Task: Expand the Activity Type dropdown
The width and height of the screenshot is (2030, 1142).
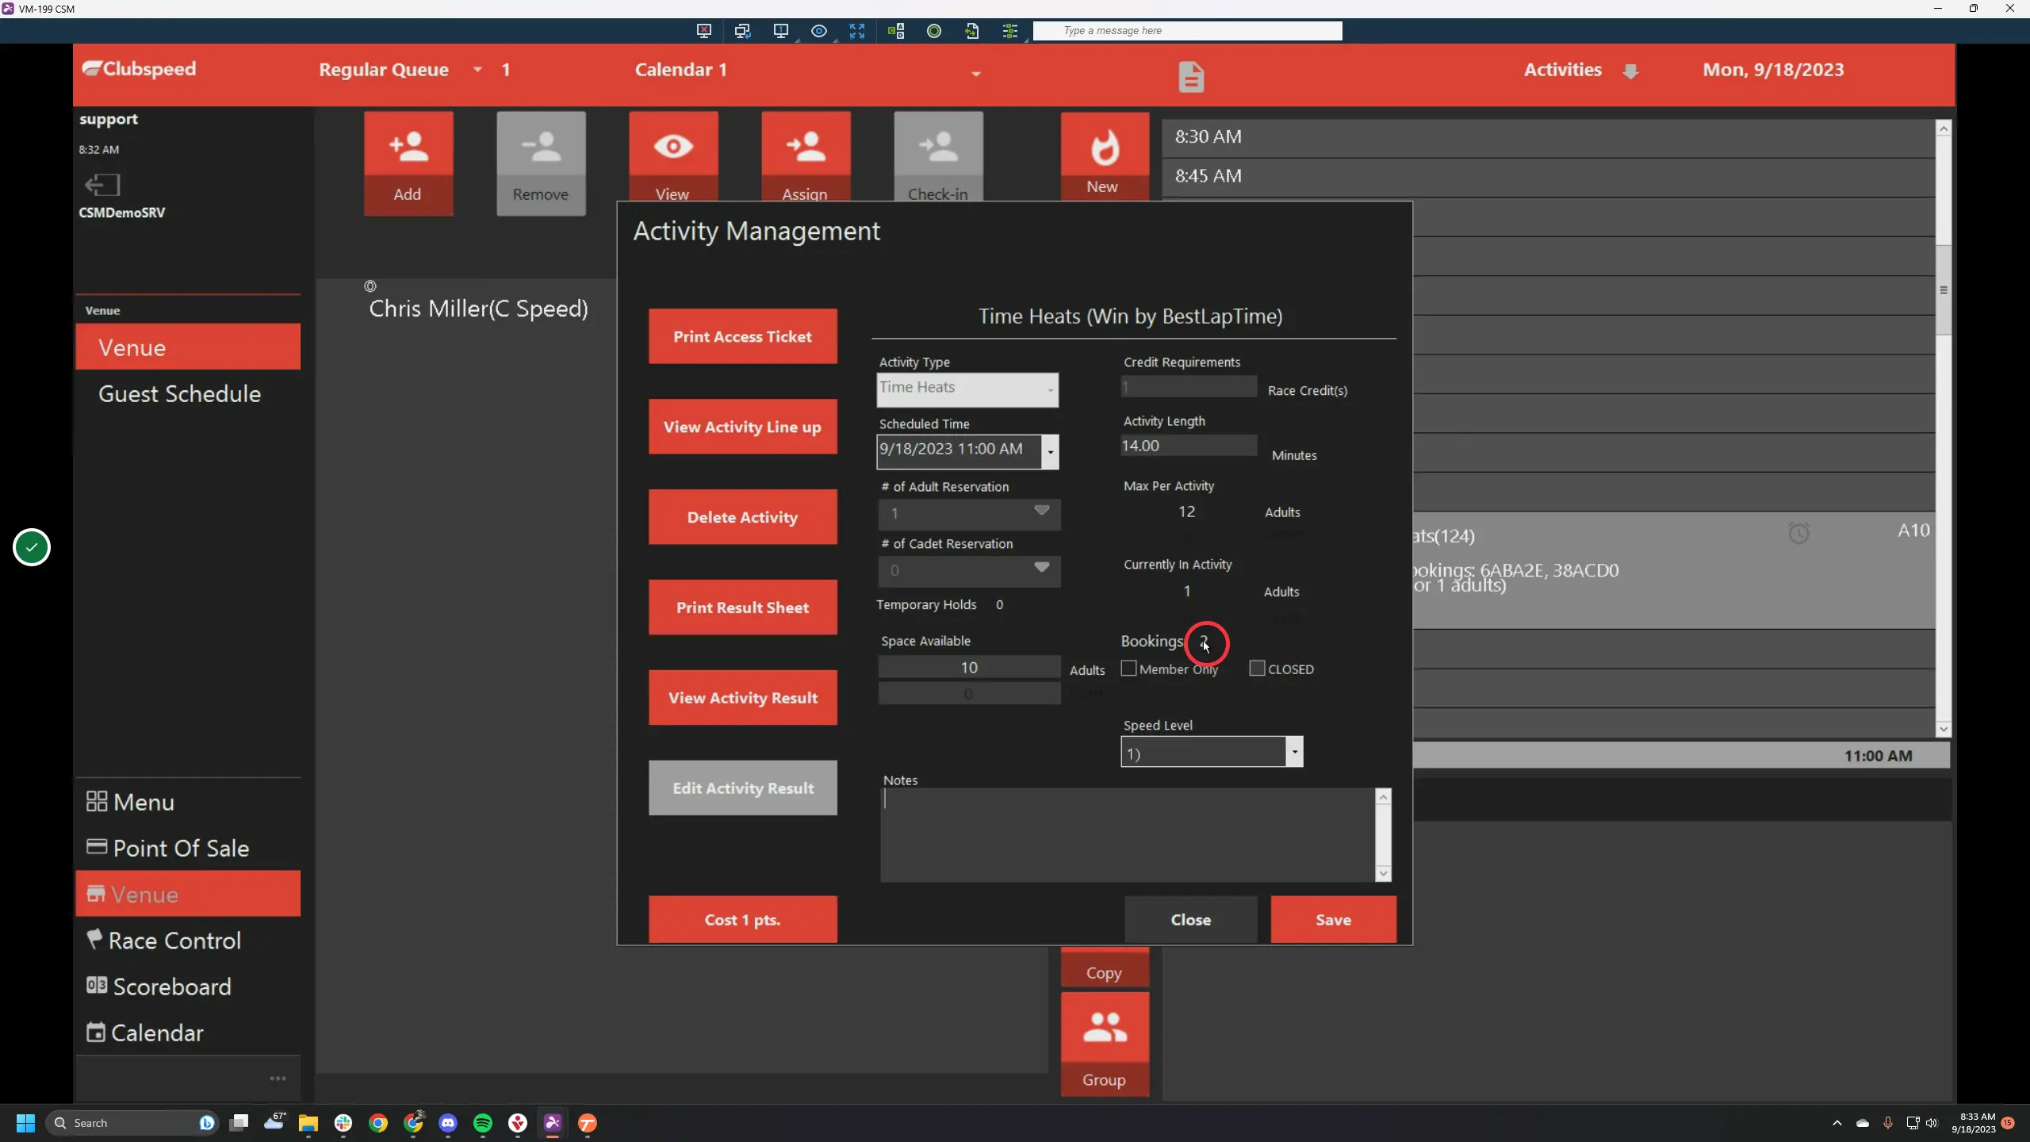Action: click(1050, 389)
